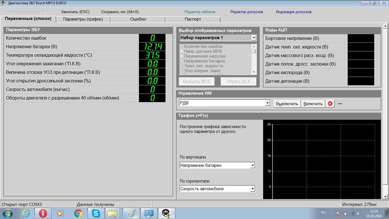Click the coolant temperature value 37.5
This screenshot has width=389, height=219.
pyautogui.click(x=152, y=55)
